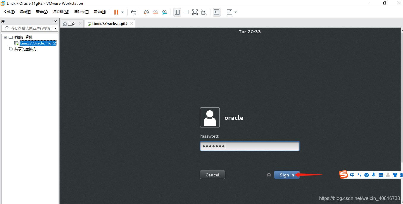Image resolution: width=403 pixels, height=204 pixels.
Task: Click the oracle username label
Action: pyautogui.click(x=234, y=118)
